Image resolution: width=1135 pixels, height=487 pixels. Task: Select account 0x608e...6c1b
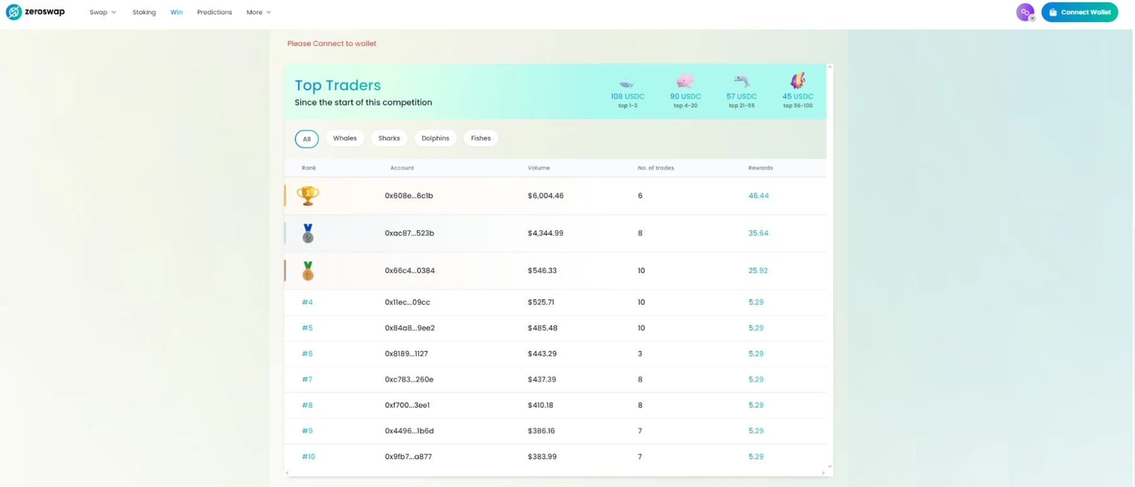point(409,196)
